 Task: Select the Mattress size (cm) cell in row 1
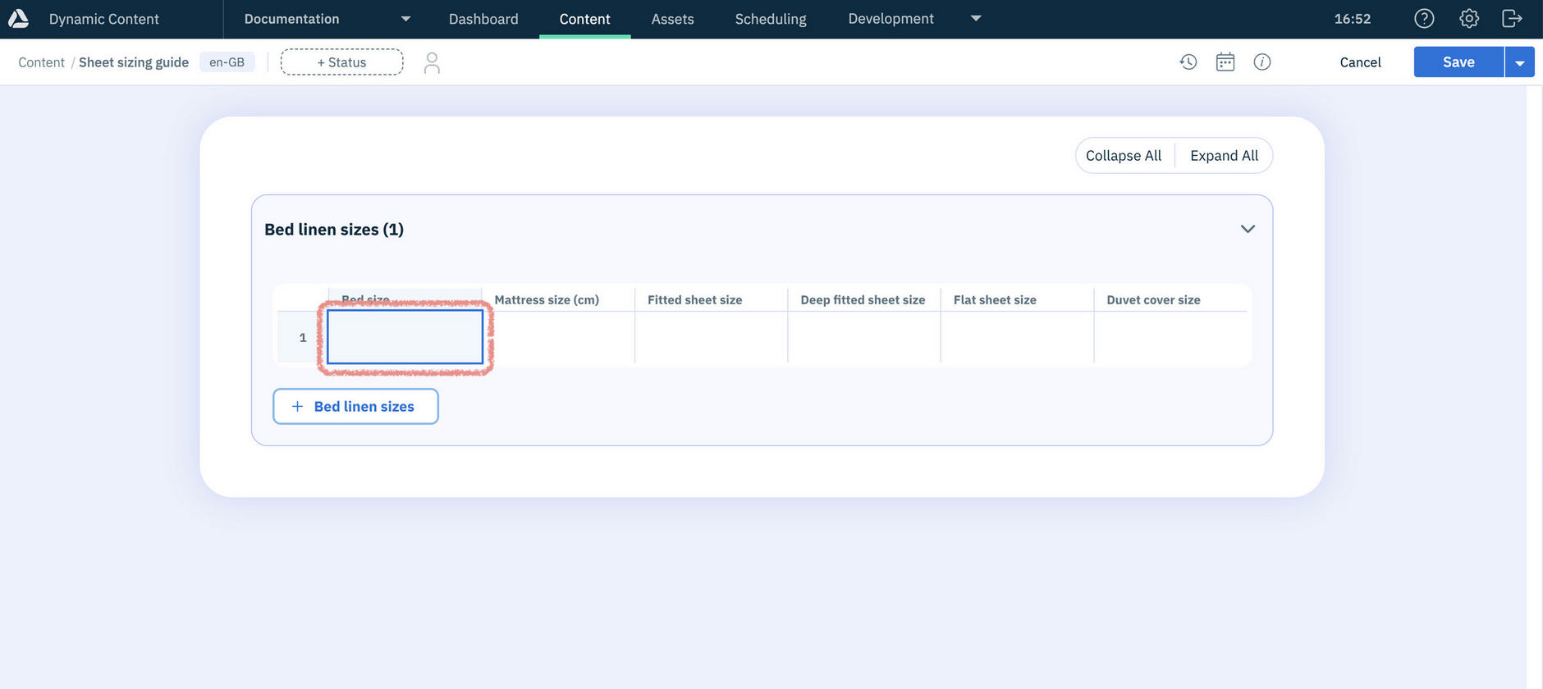pyautogui.click(x=558, y=337)
